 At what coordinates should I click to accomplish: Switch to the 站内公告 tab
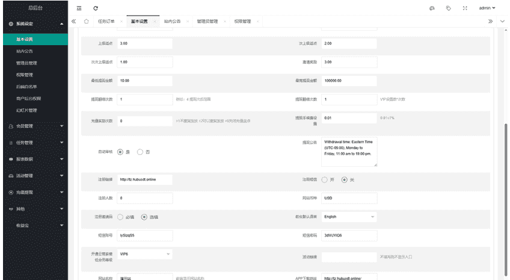pyautogui.click(x=172, y=22)
